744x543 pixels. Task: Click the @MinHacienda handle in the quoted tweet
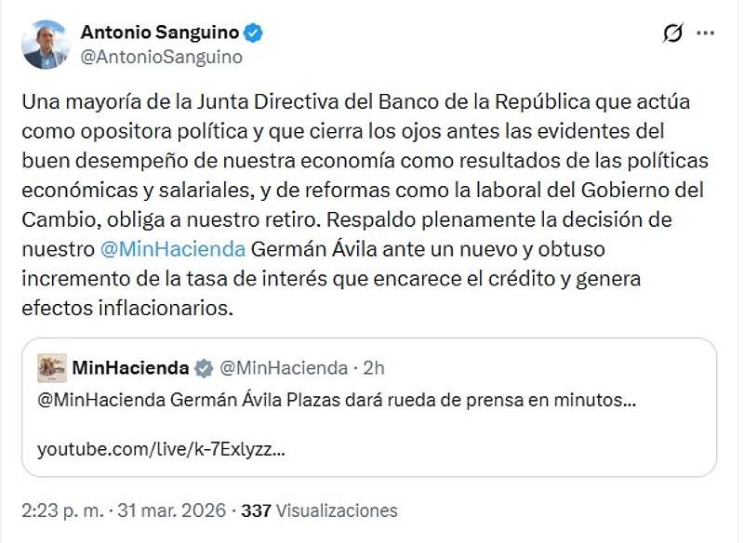(284, 367)
